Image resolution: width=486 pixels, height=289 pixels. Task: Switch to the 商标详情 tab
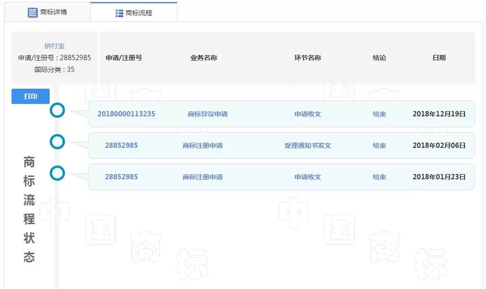tap(46, 12)
